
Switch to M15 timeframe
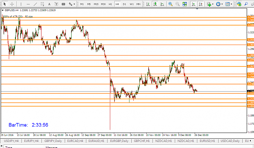coord(96,4)
